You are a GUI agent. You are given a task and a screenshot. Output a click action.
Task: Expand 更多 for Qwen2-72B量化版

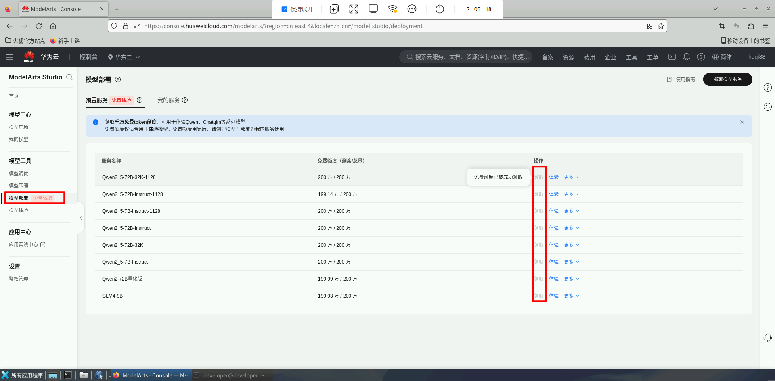click(572, 279)
